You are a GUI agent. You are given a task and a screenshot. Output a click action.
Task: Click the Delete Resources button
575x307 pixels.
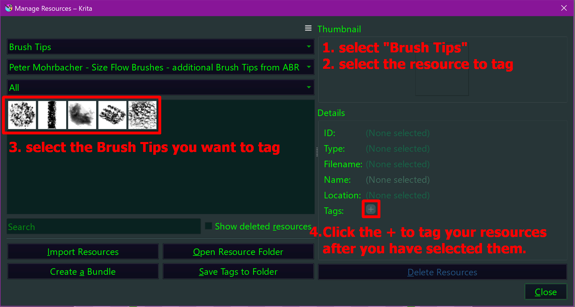[x=442, y=272]
